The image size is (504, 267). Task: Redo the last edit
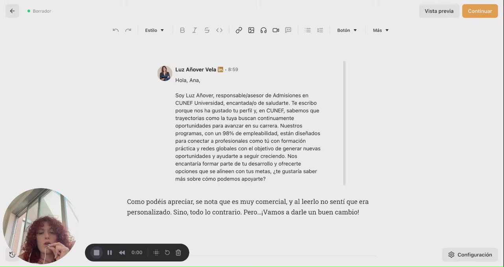coord(128,30)
